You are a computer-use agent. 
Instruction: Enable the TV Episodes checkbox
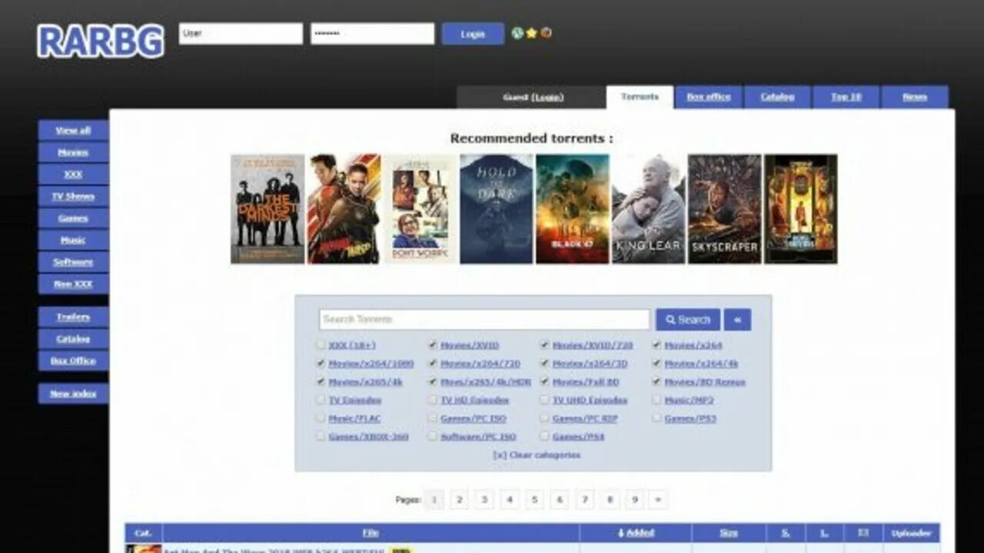pyautogui.click(x=321, y=400)
